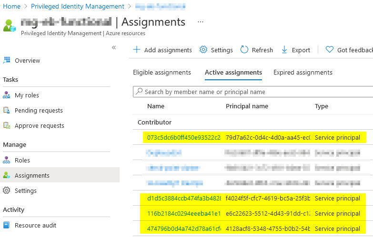Open the Expired assignments tab
This screenshot has height=237, width=373.
pyautogui.click(x=303, y=72)
